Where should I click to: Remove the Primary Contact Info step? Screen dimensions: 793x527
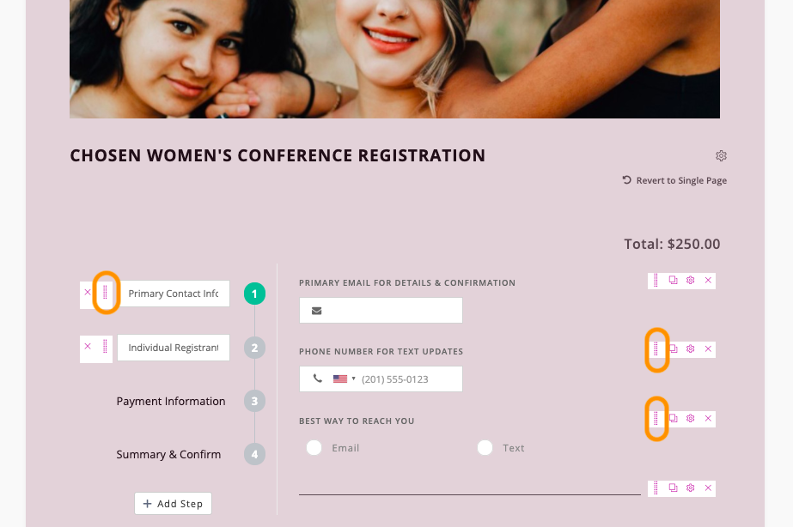click(88, 293)
